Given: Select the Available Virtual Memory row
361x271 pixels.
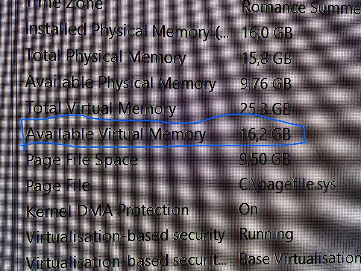Looking at the screenshot, I should (x=116, y=134).
